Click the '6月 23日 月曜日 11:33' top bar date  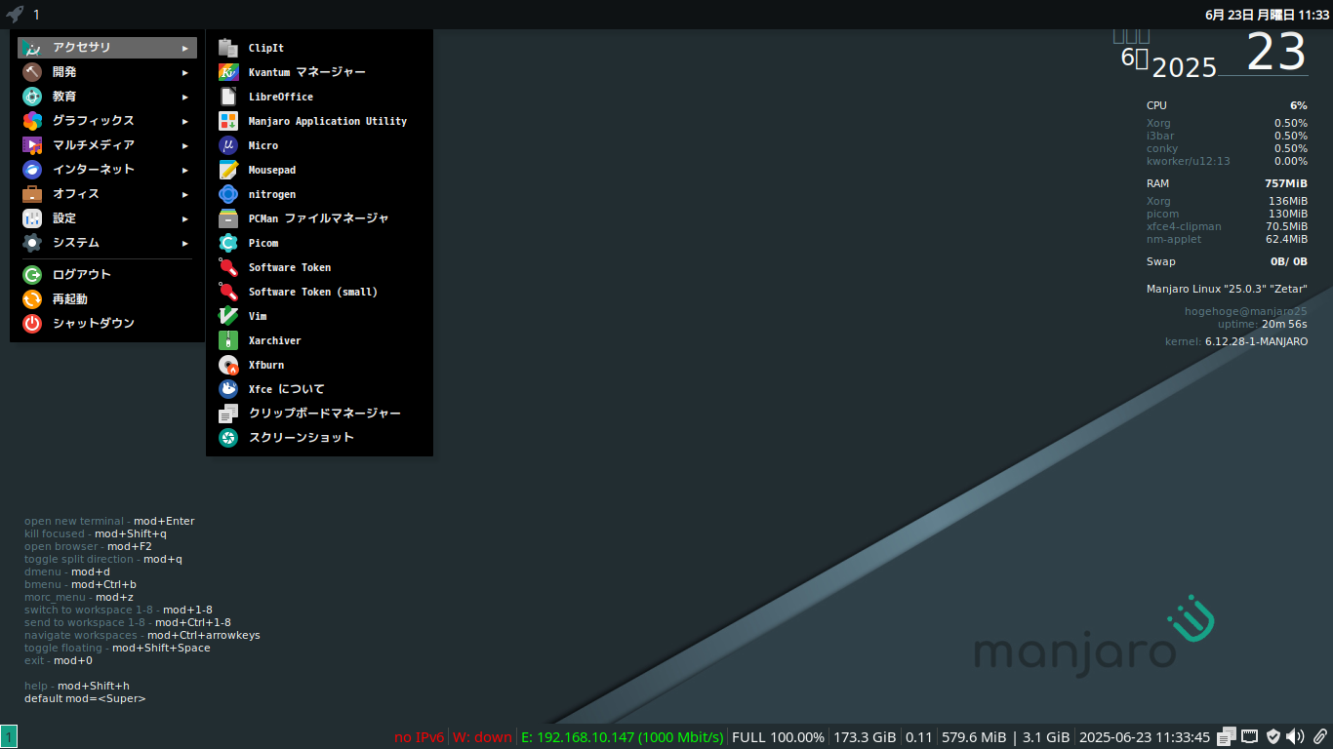coord(1267,15)
